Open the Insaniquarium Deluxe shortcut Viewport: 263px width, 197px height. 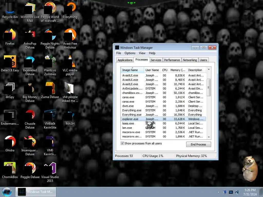30,145
